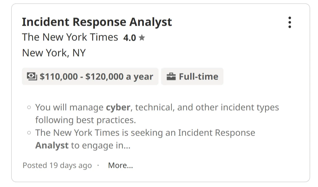Open the three-dot job options menu
Viewport: 318px width, 187px height.
290,22
